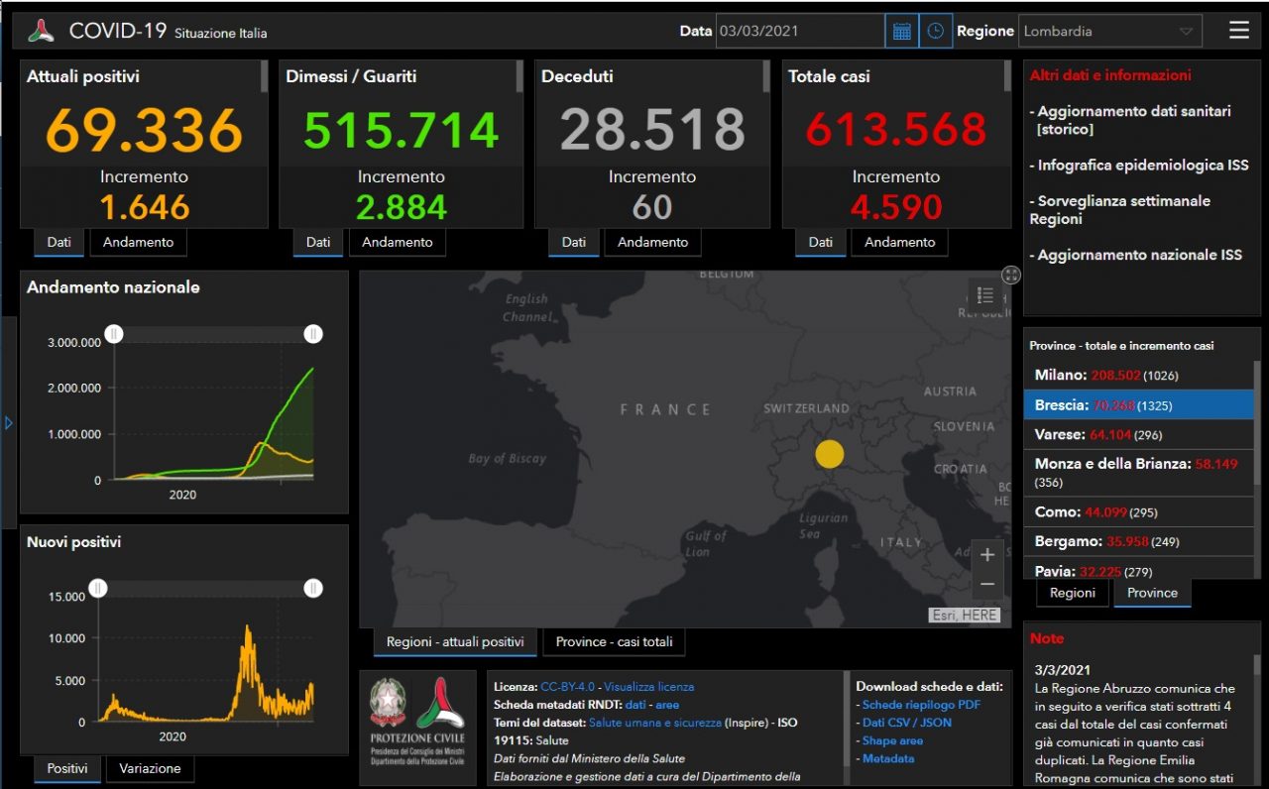Select Variazione tab under Nuovi positivi

pyautogui.click(x=150, y=768)
